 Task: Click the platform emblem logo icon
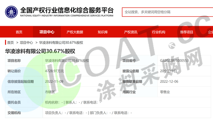click(x=11, y=12)
